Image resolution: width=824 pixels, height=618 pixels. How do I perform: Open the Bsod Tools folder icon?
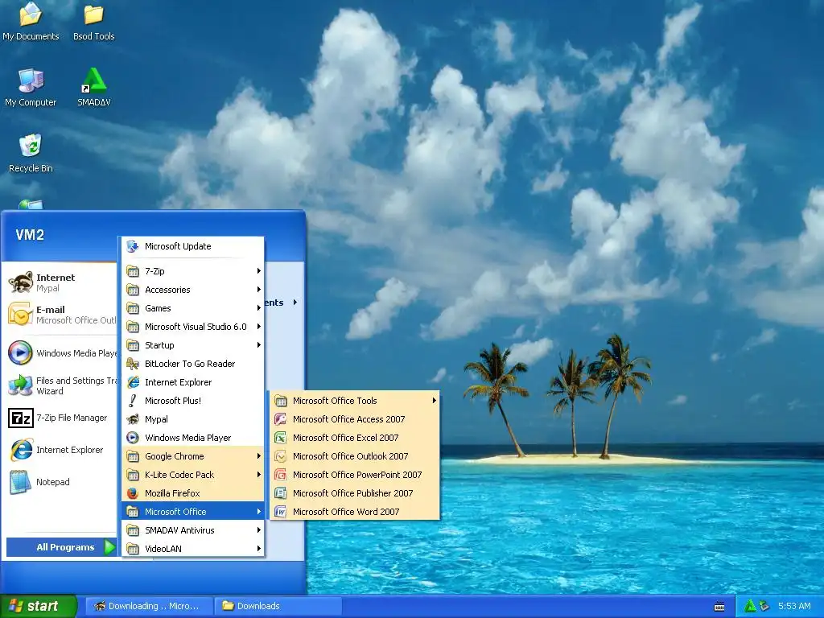tap(93, 21)
